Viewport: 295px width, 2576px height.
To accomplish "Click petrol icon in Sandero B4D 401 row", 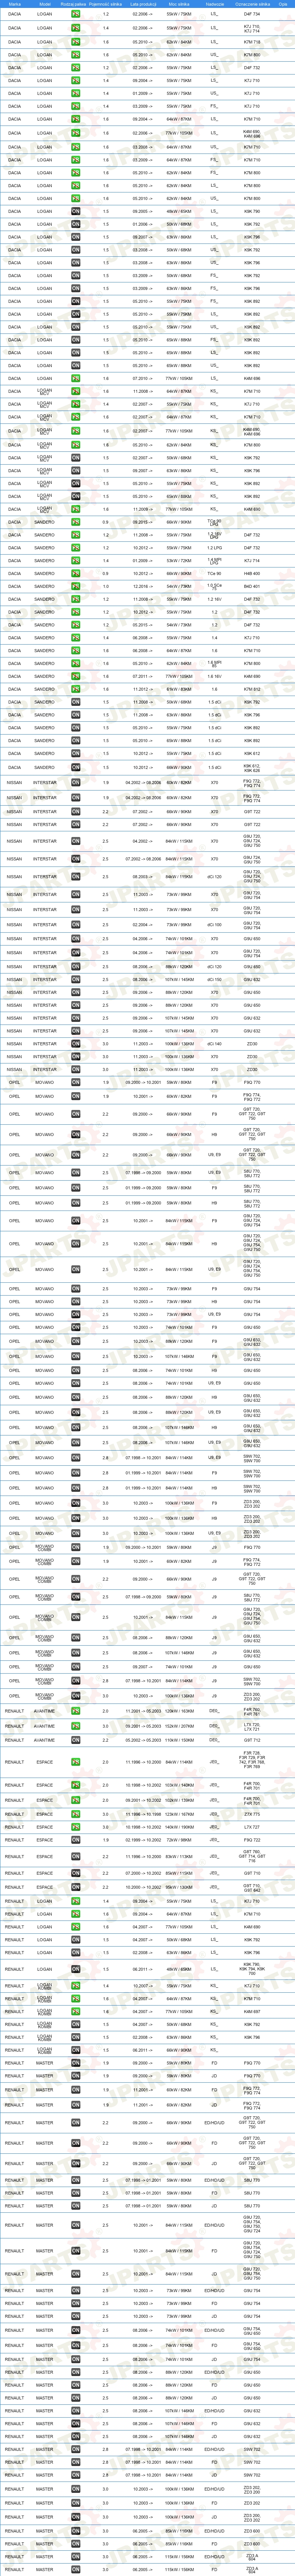I will tap(76, 586).
